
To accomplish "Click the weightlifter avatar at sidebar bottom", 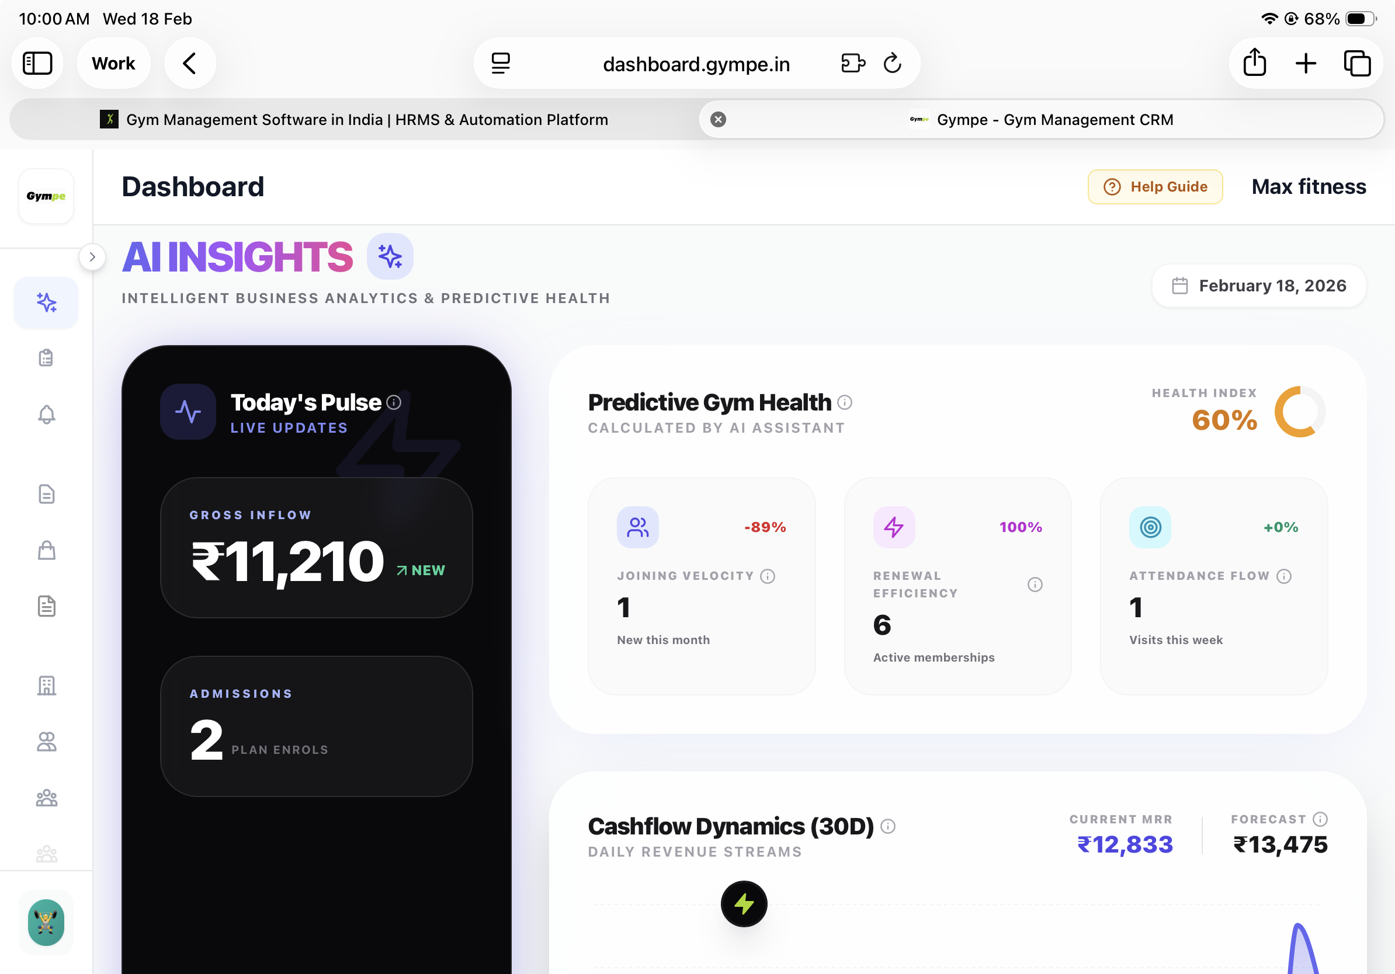I will [46, 922].
